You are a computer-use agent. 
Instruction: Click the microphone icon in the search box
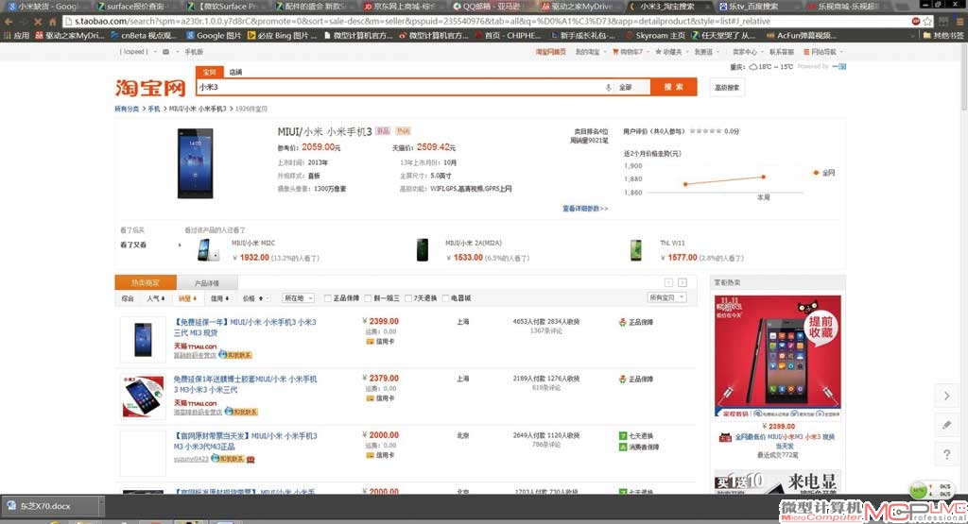click(x=608, y=88)
